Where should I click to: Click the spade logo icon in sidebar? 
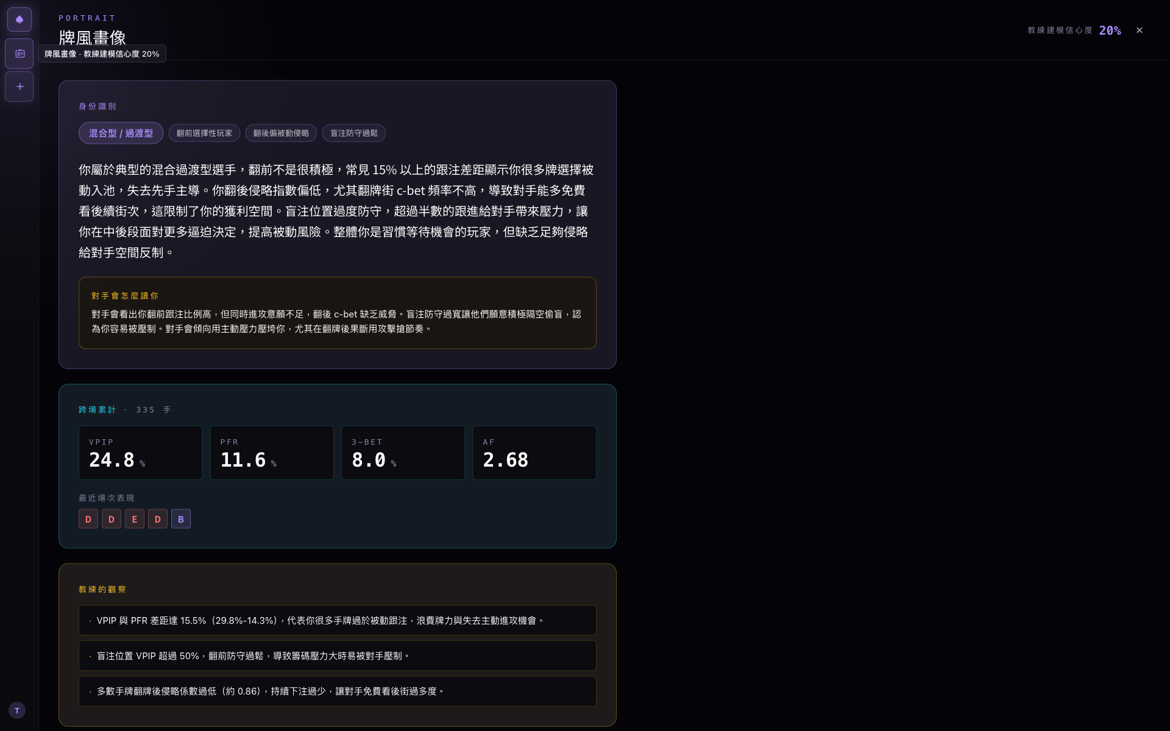[x=19, y=19]
